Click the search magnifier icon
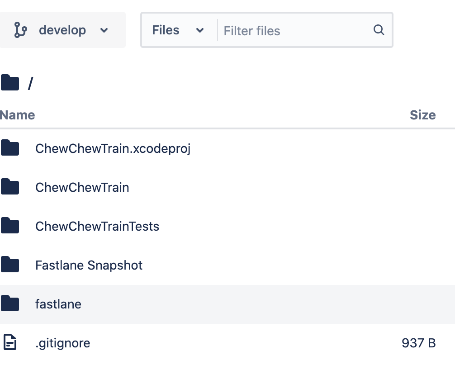Viewport: 455px width, 370px height. pyautogui.click(x=379, y=30)
